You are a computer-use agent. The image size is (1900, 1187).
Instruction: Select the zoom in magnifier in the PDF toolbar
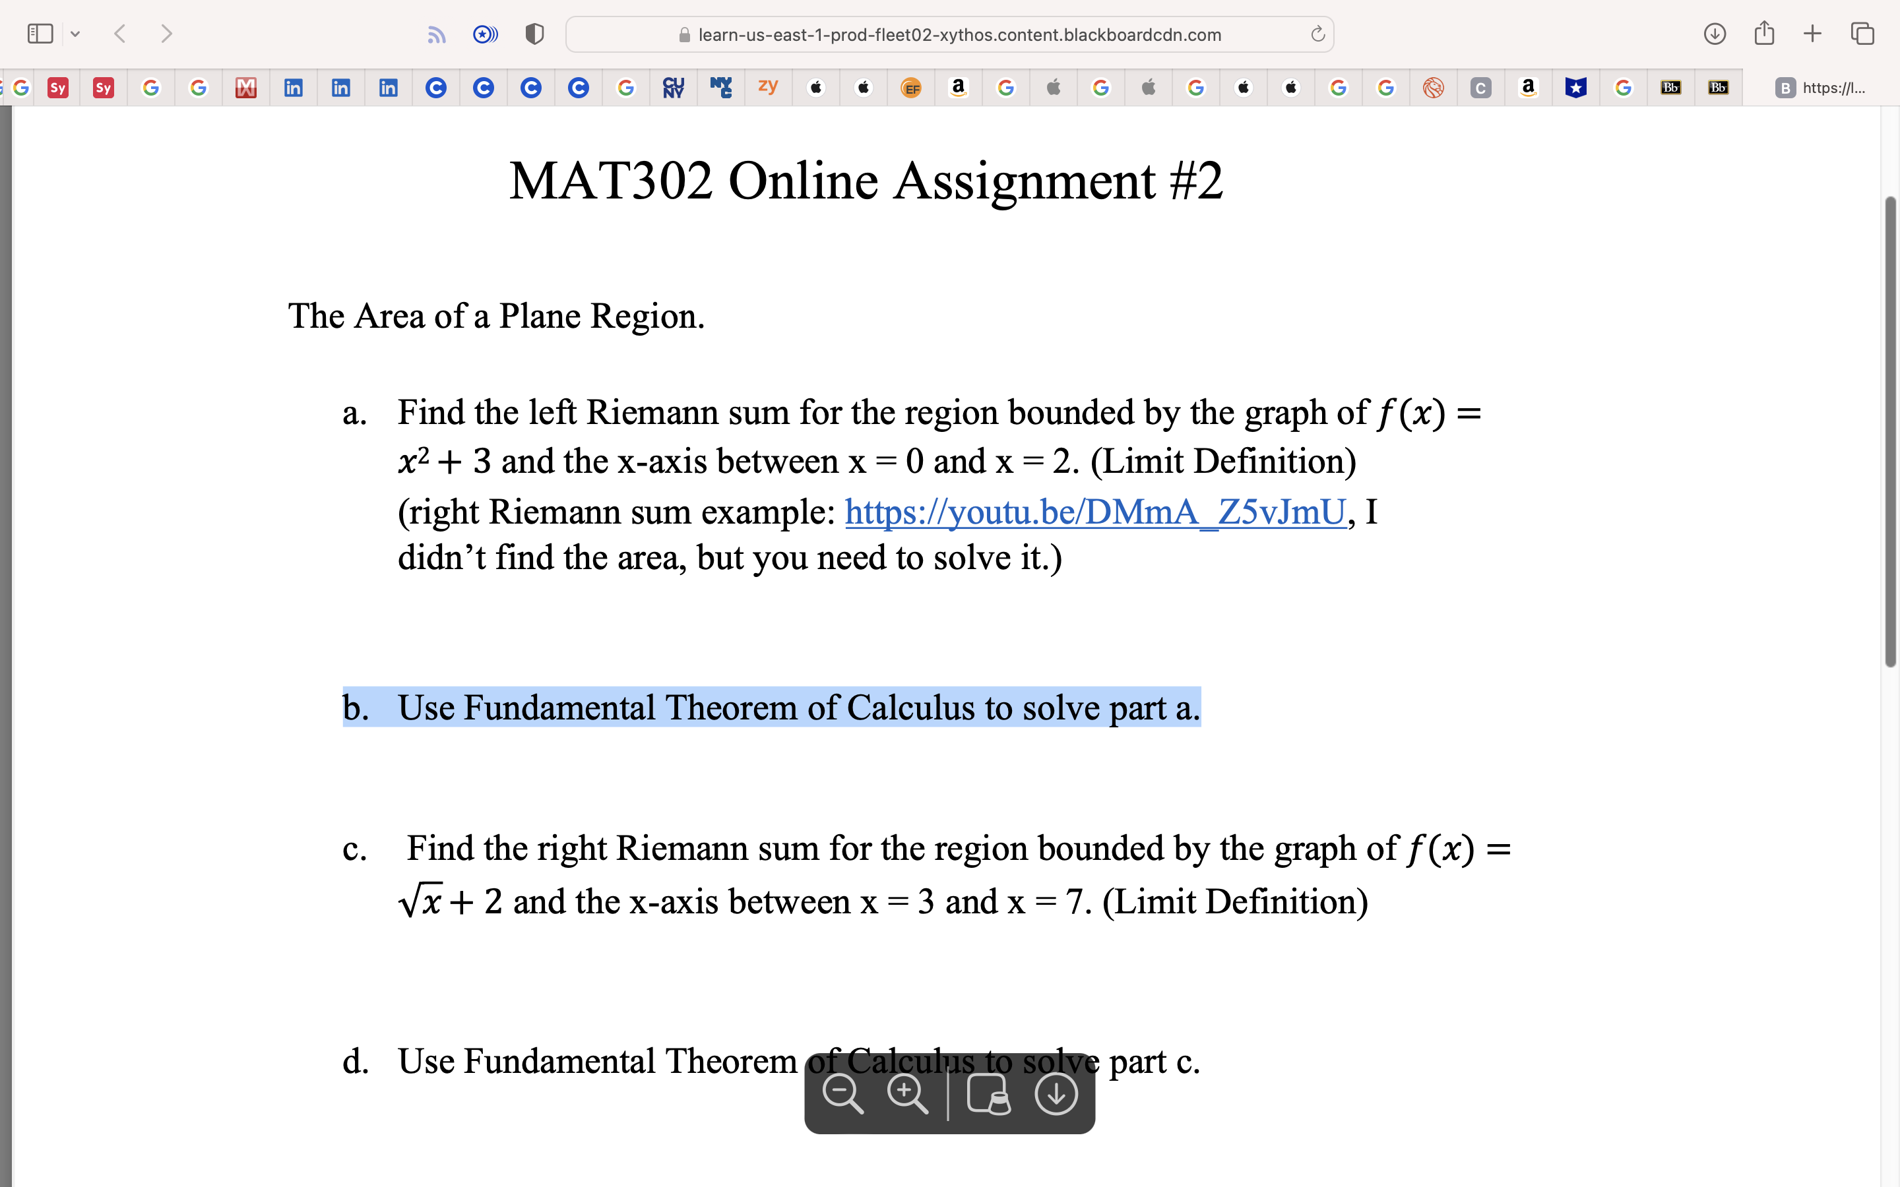tap(907, 1092)
